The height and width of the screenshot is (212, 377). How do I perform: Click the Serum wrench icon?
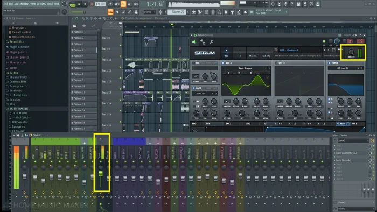[211, 42]
